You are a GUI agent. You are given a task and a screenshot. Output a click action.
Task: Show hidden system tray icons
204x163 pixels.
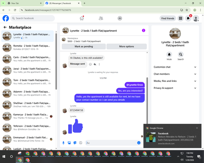pos(178,156)
